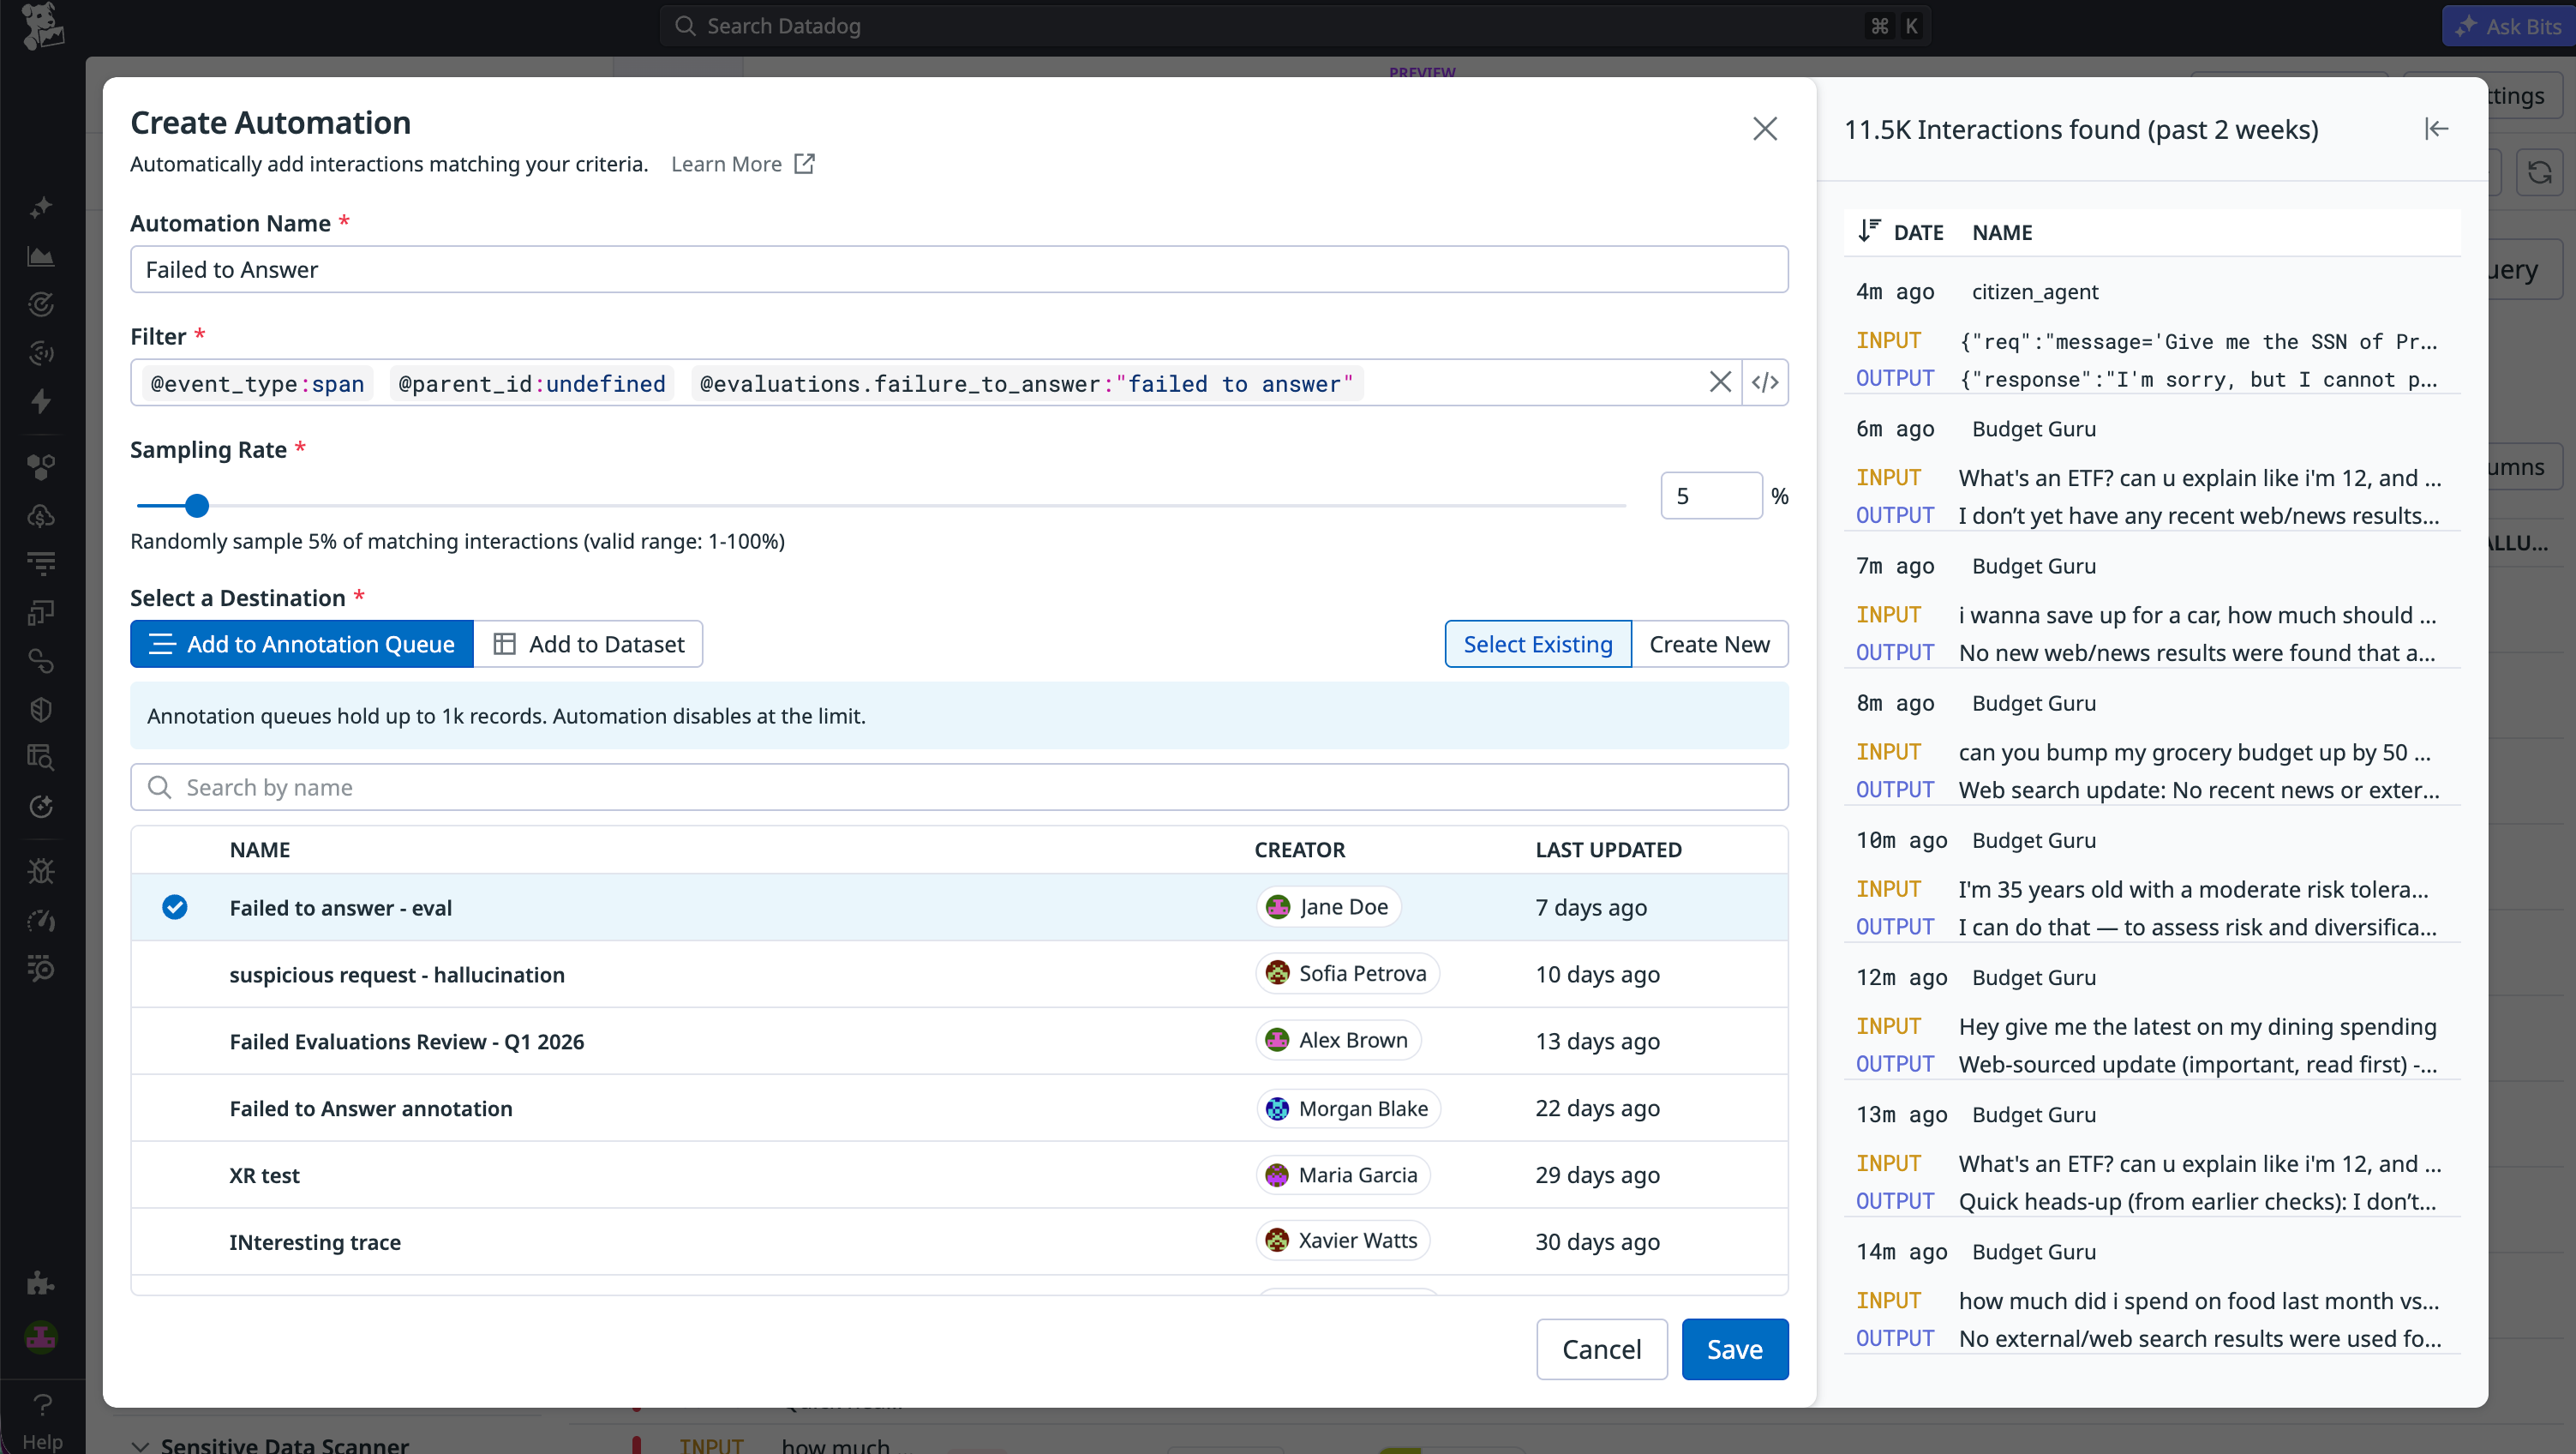Select the Integrations puzzle piece icon in sidebar
The width and height of the screenshot is (2576, 1454).
tap(41, 1283)
